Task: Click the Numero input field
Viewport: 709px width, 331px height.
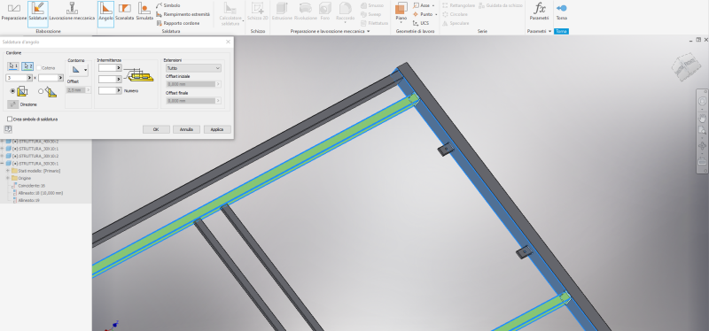Action: point(107,90)
